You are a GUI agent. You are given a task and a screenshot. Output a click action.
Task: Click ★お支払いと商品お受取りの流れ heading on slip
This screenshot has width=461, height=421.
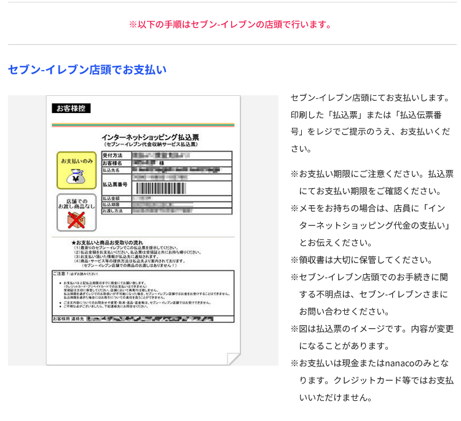(x=107, y=242)
